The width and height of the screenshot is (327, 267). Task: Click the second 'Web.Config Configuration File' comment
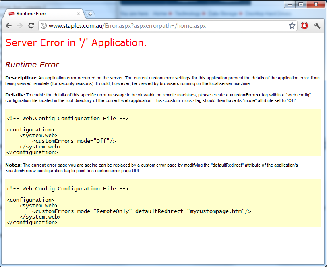tap(68, 189)
